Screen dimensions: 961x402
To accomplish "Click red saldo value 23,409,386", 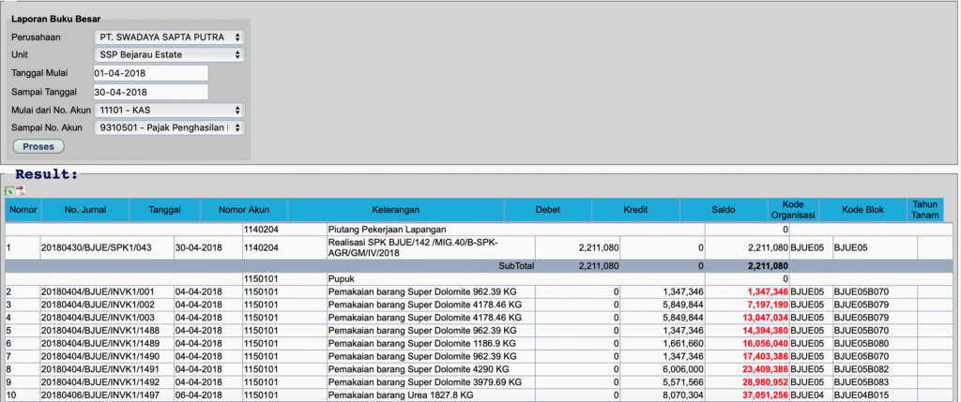I will coord(765,369).
